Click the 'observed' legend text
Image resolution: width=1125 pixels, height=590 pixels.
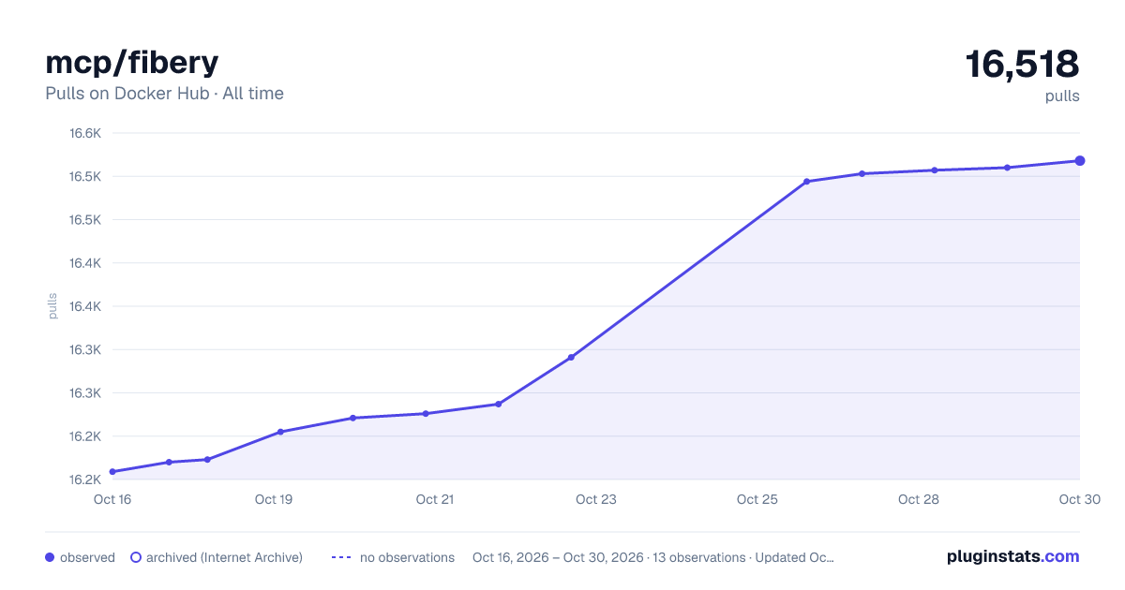(87, 557)
